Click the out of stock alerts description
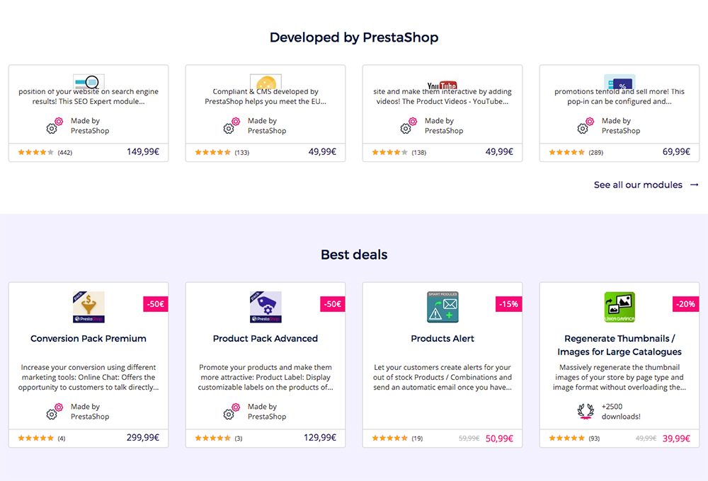 pyautogui.click(x=442, y=377)
